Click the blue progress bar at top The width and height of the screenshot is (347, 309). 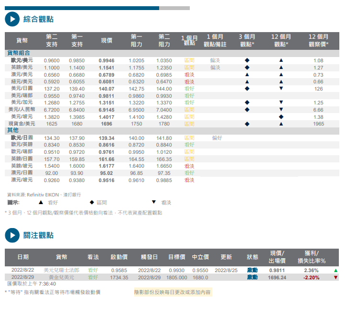click(x=81, y=8)
